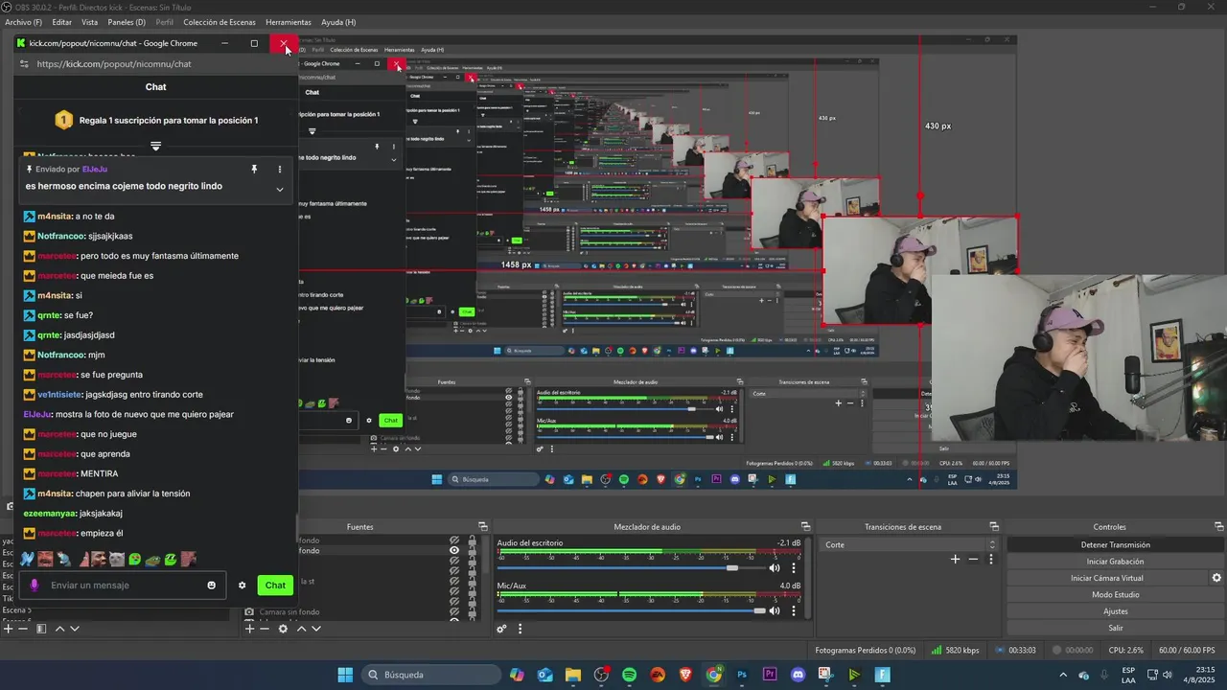
Task: Open transition properties three-dot menu
Action: [991, 559]
